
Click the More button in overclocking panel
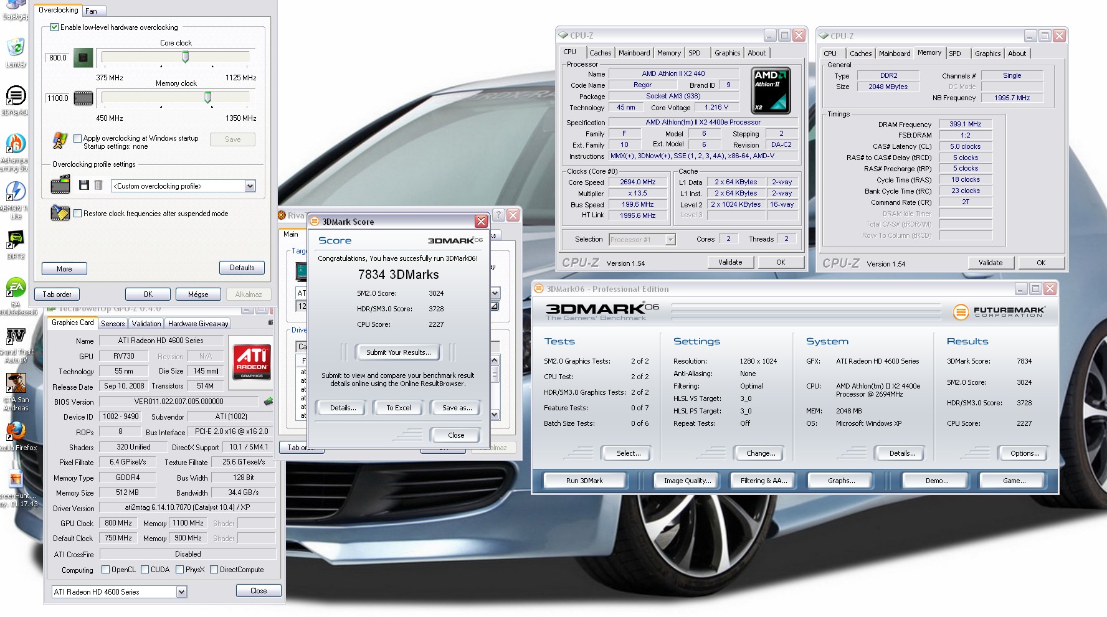[x=64, y=269]
